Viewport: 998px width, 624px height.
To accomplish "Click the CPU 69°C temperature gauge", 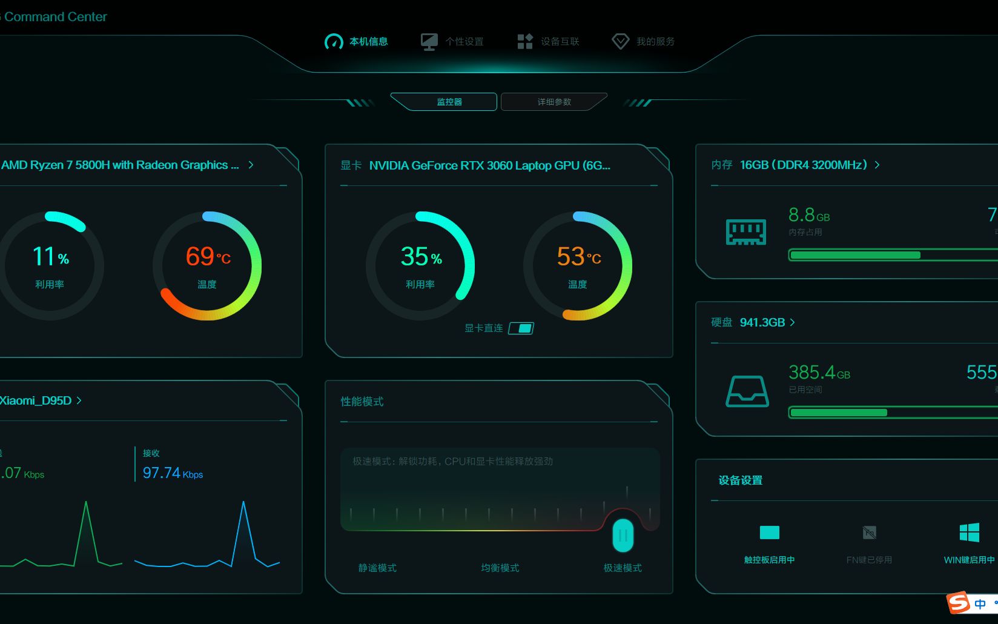I will pos(207,265).
